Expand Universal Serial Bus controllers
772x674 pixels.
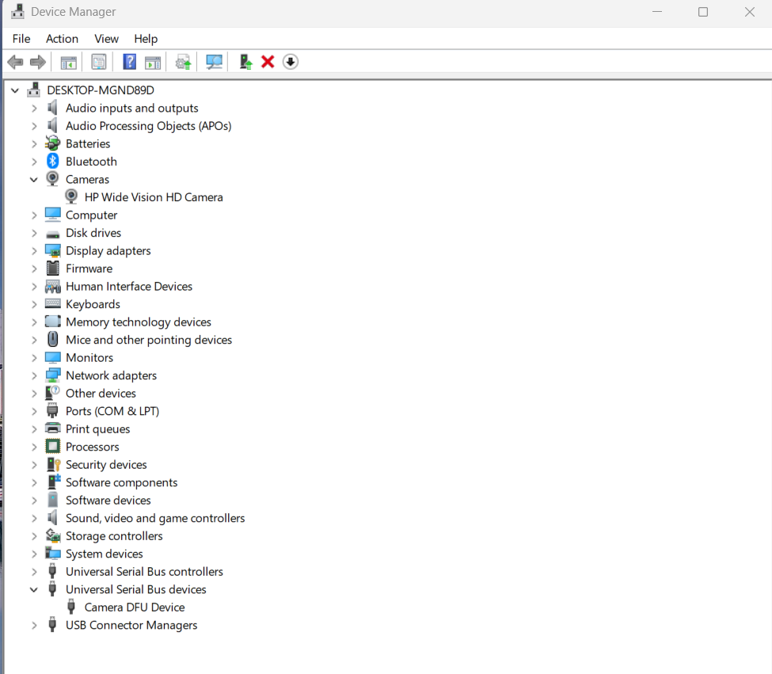(x=34, y=572)
